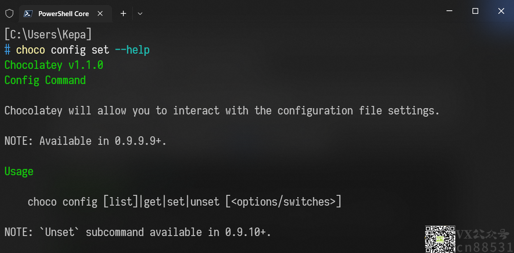The image size is (514, 253).
Task: Expand the new tab profile dropdown chevron
Action: (140, 13)
